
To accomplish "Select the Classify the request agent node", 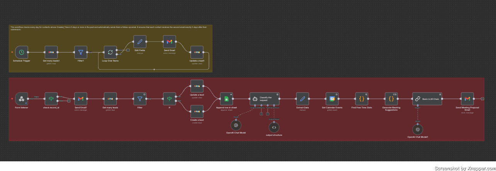I will 264,99.
